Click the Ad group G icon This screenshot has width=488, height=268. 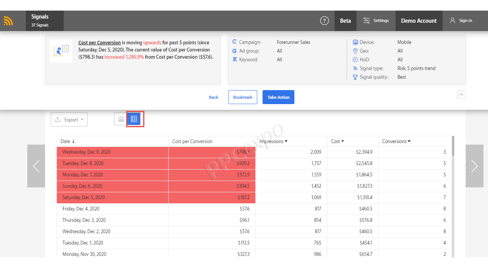[235, 51]
